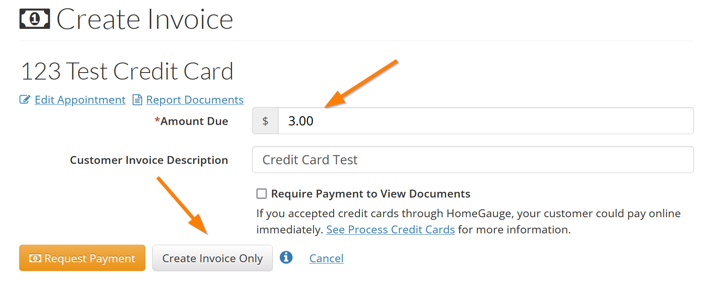This screenshot has width=715, height=281.
Task: Click the Require Payment to View Documents label
Action: coord(370,194)
